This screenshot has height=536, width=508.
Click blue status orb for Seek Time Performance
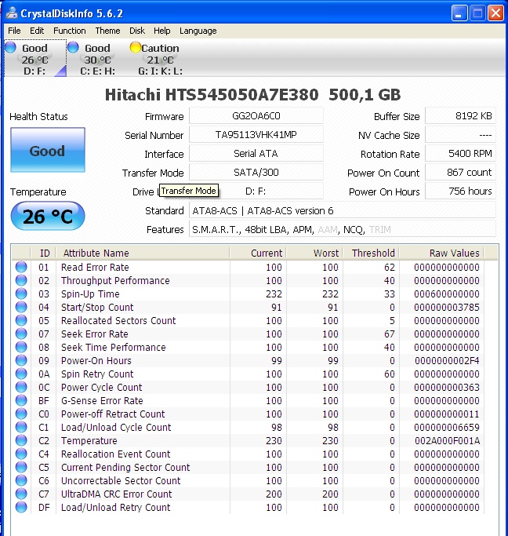tap(21, 347)
